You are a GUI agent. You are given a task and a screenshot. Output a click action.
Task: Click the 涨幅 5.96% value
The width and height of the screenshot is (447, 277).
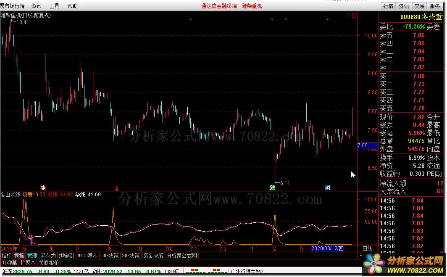pos(416,133)
